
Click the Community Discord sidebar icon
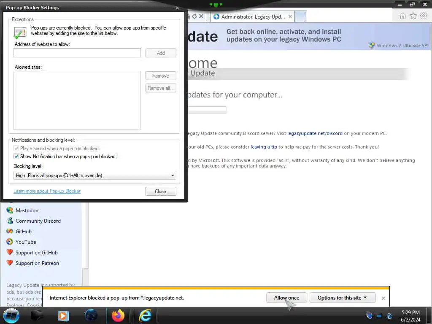click(10, 221)
